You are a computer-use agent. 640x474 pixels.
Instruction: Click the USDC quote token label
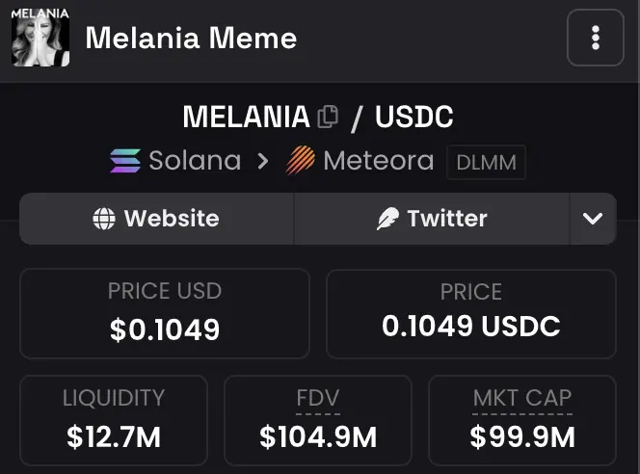tap(413, 118)
